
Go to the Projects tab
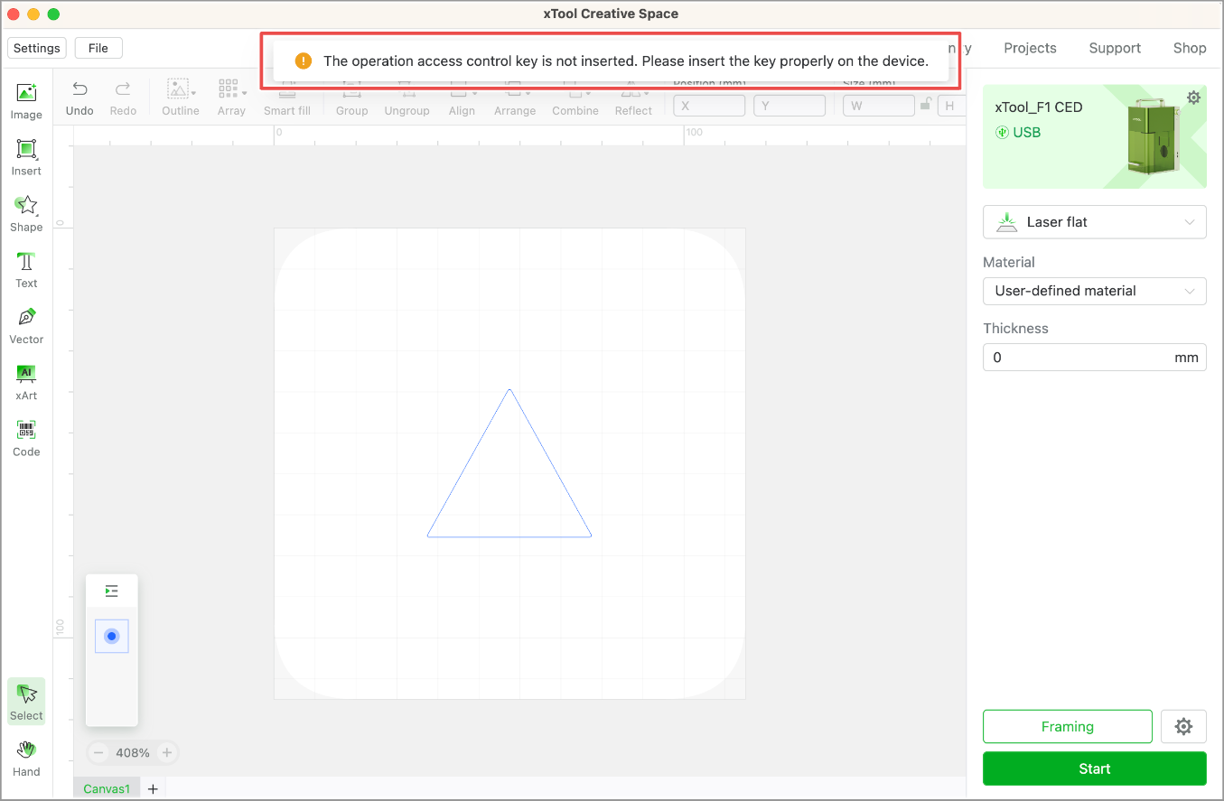pyautogui.click(x=1030, y=48)
